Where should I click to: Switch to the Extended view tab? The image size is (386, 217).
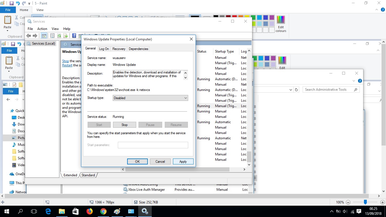(x=70, y=175)
